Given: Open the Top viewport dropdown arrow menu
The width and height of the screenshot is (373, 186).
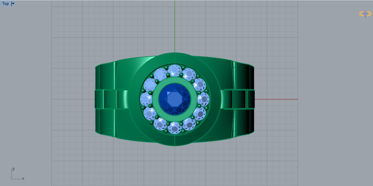Looking at the screenshot, I should (13, 4).
